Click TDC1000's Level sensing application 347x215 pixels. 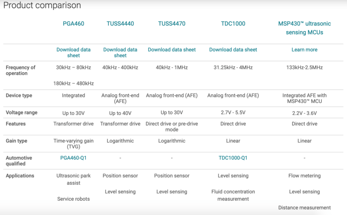pyautogui.click(x=233, y=176)
